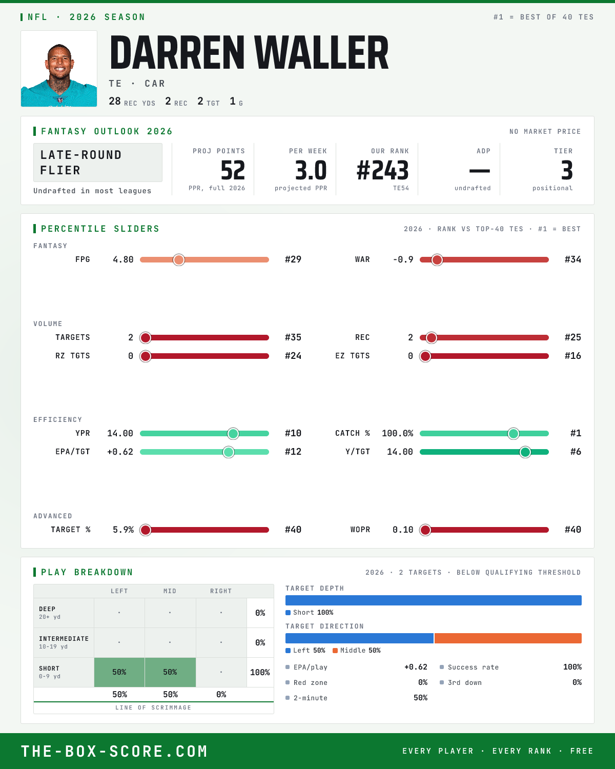Click the blue Left legend swatch
Screen dimensions: 615x769
tap(288, 651)
